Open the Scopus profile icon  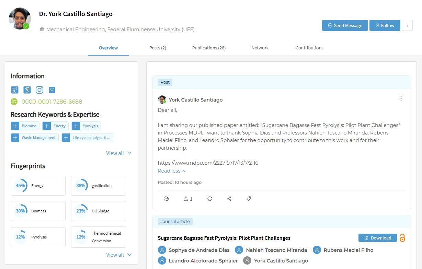52,90
